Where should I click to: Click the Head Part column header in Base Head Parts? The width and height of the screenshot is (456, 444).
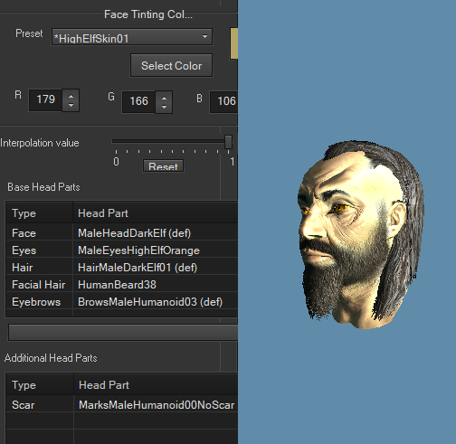coord(156,213)
